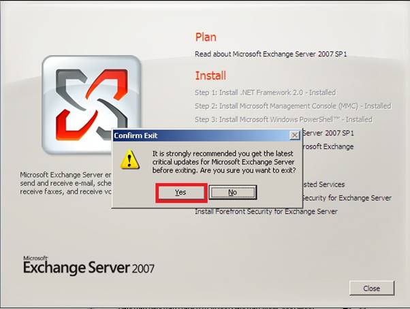Click the partially hidden Server 2007 SP1 step
Viewport: 410px width, 309px height.
[328, 133]
